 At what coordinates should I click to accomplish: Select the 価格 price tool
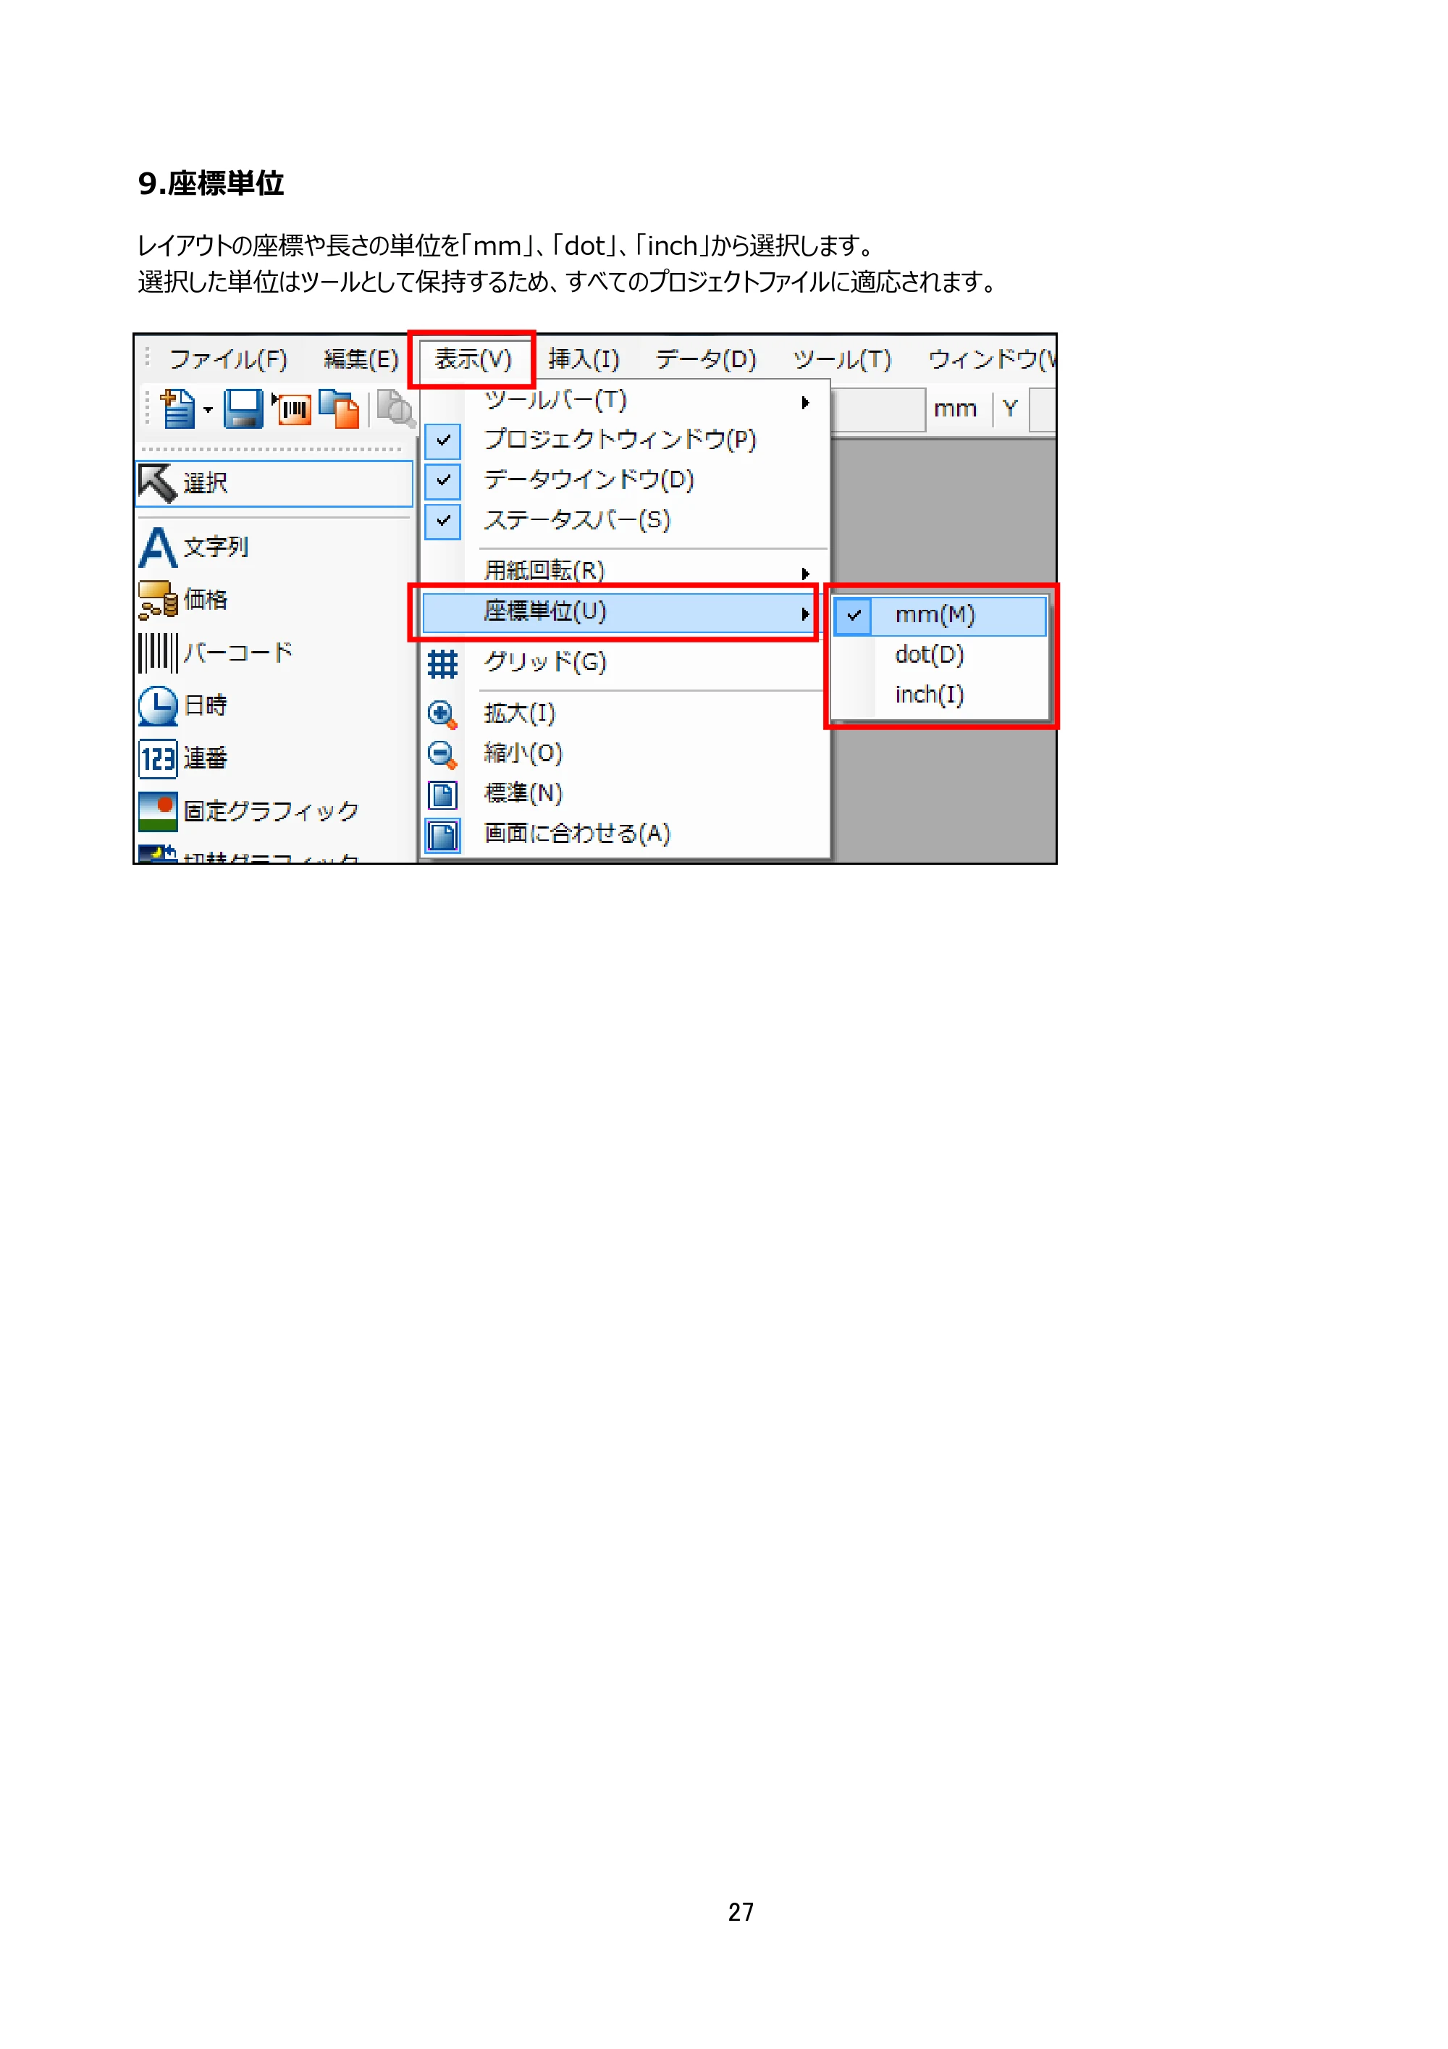coord(184,600)
